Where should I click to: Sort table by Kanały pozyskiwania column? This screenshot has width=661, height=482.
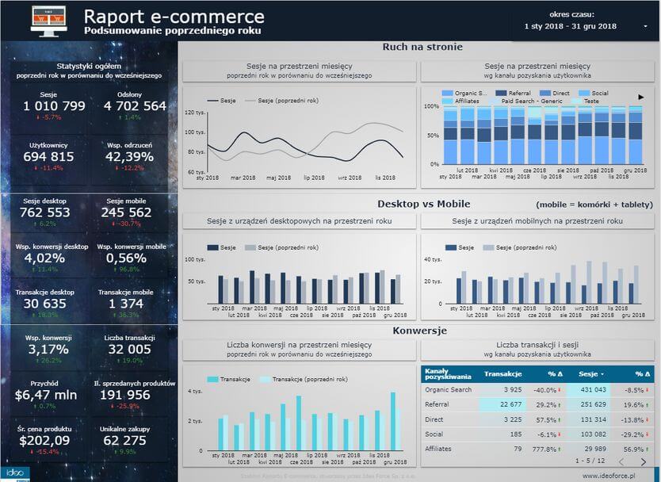(x=448, y=373)
